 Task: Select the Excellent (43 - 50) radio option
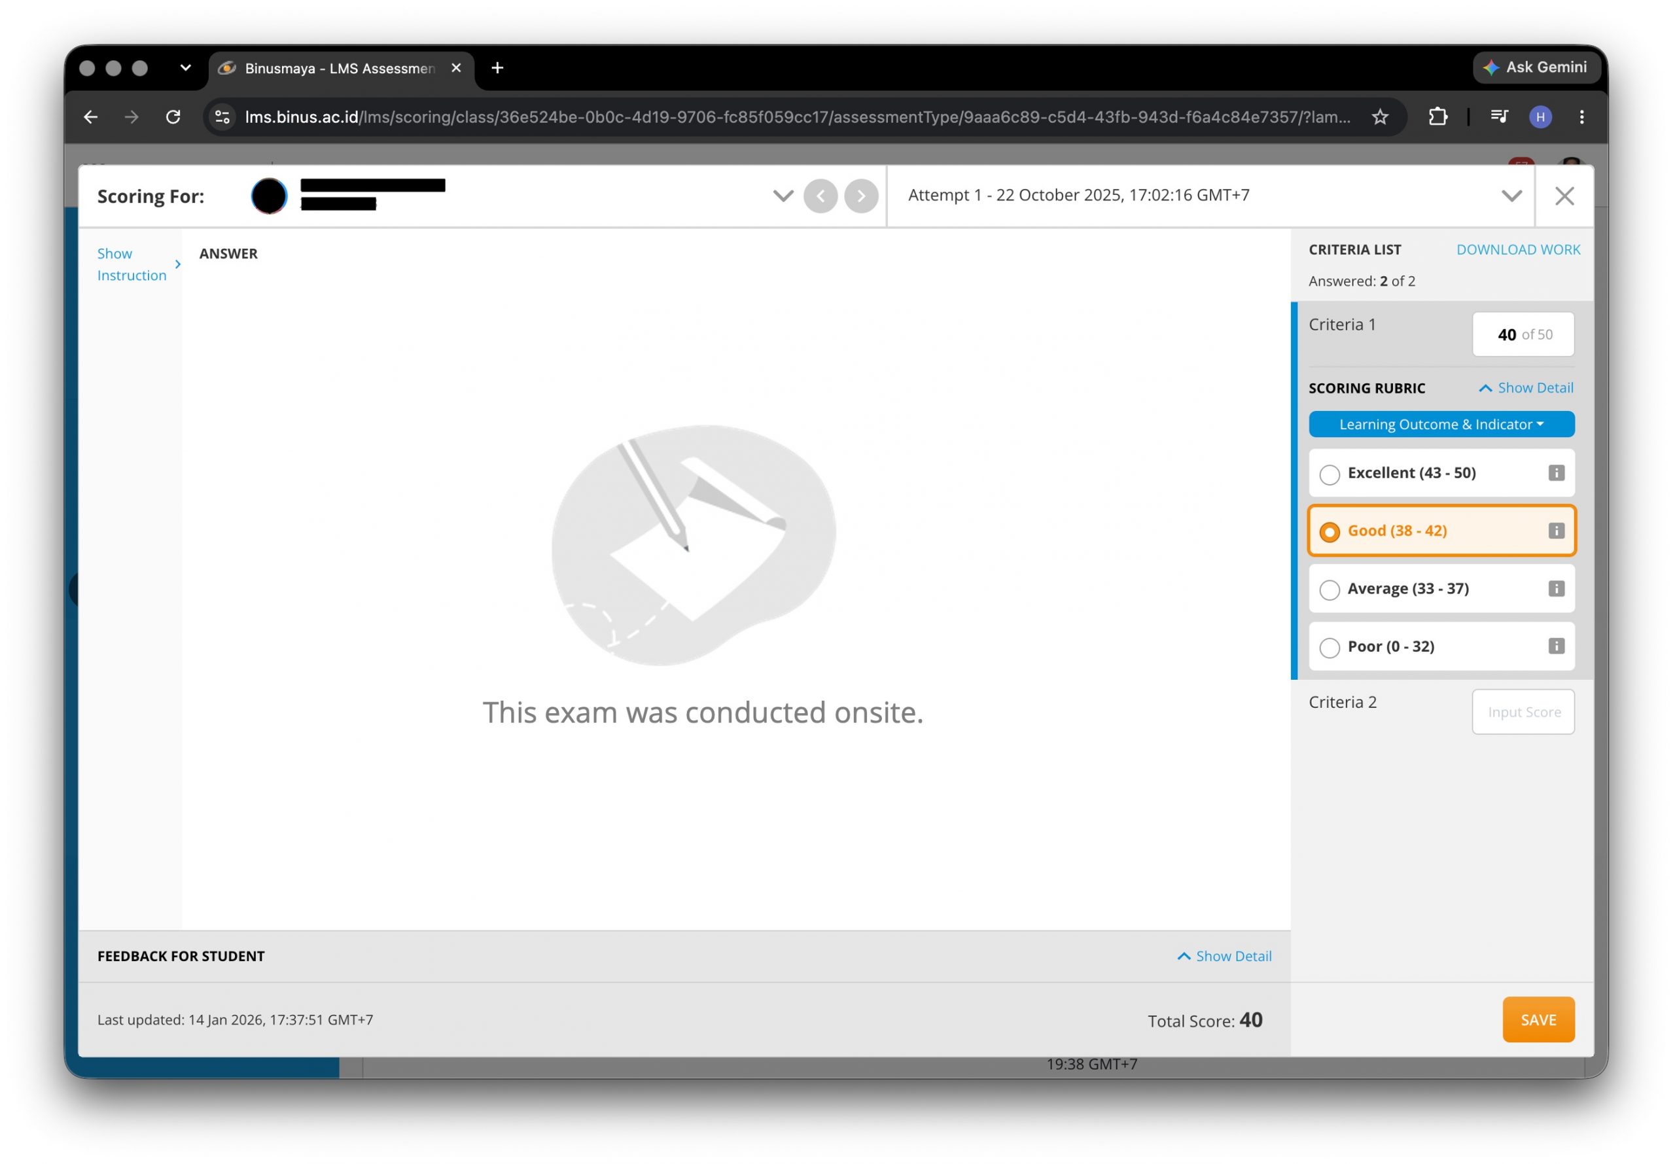pyautogui.click(x=1329, y=474)
